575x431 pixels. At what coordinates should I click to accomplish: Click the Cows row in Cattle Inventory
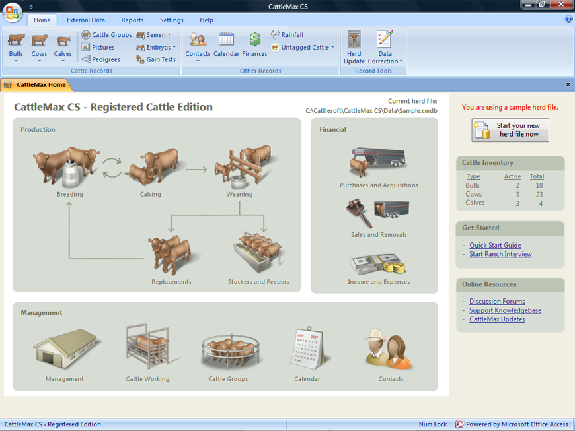504,195
